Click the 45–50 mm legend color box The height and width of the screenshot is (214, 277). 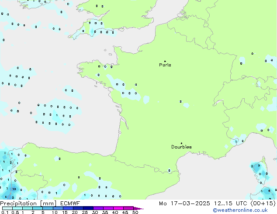[x=128, y=208]
